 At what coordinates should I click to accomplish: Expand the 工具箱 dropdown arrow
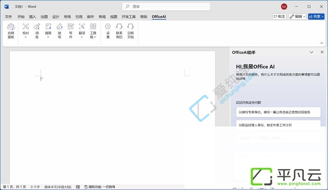pyautogui.click(x=95, y=37)
